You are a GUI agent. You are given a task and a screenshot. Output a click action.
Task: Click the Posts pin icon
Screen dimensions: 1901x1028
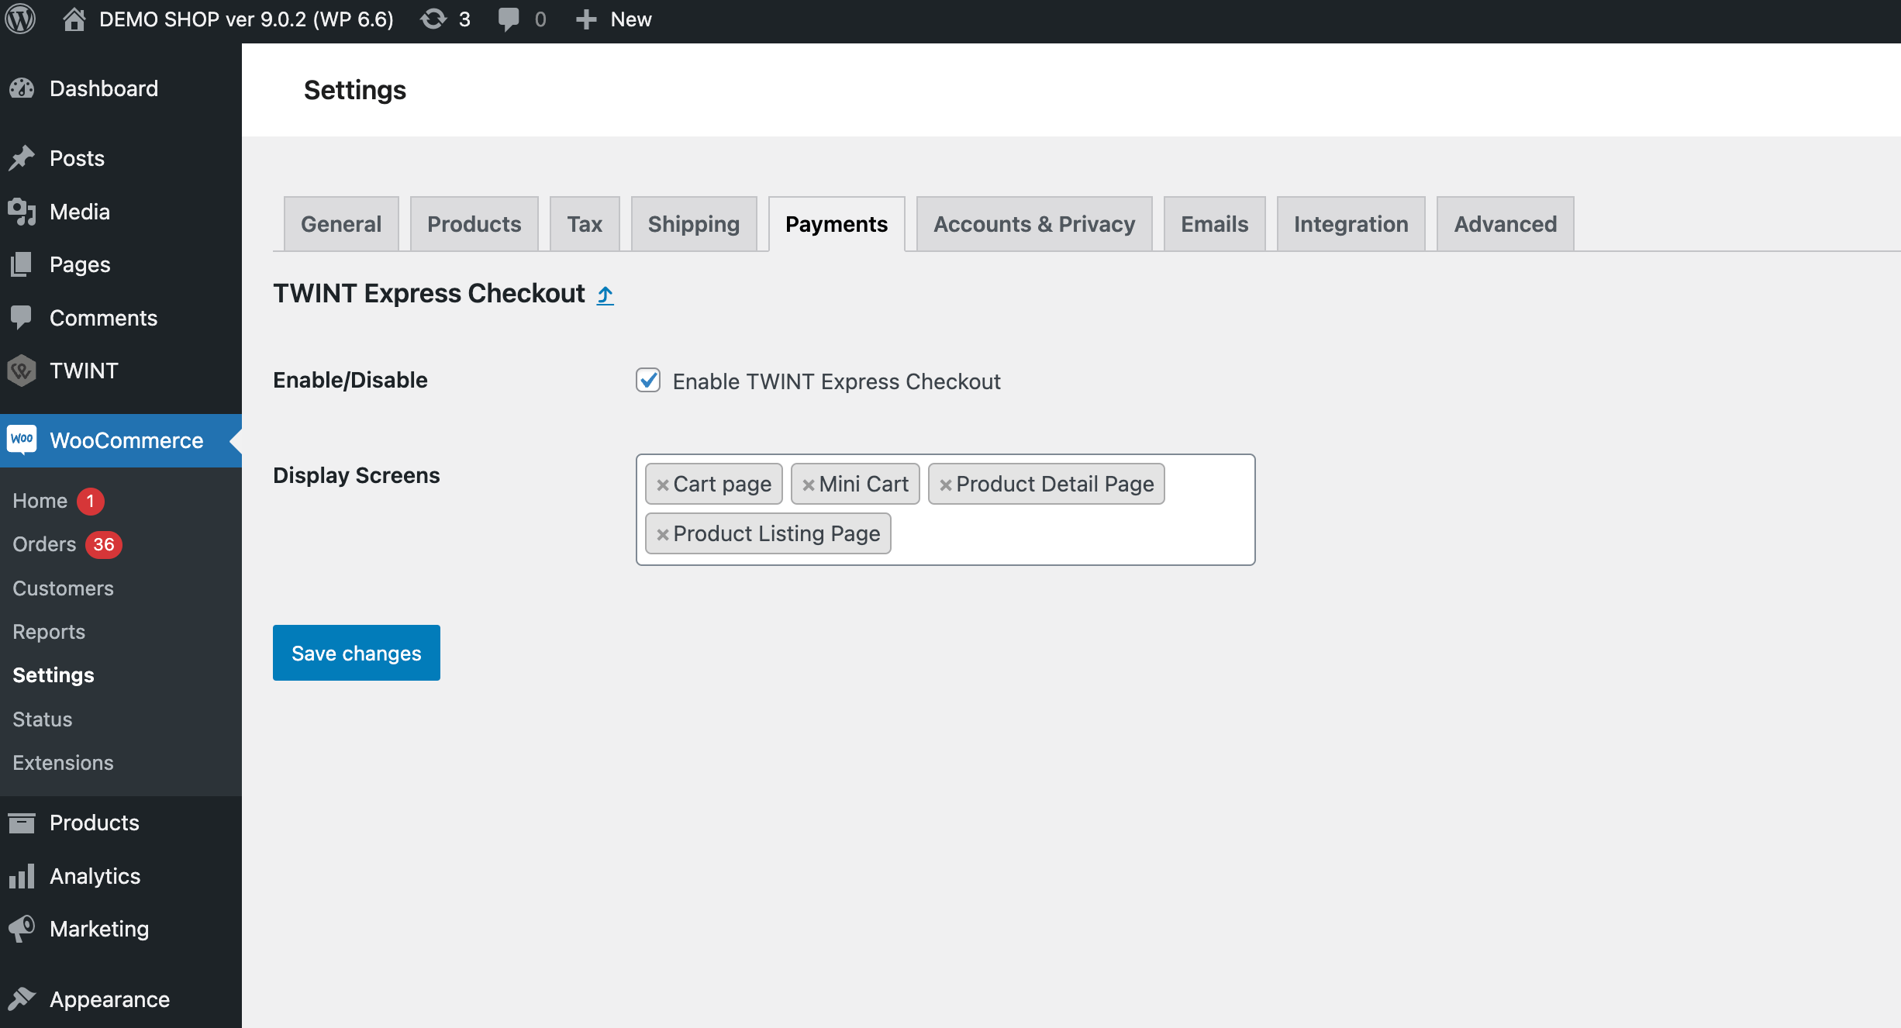22,158
